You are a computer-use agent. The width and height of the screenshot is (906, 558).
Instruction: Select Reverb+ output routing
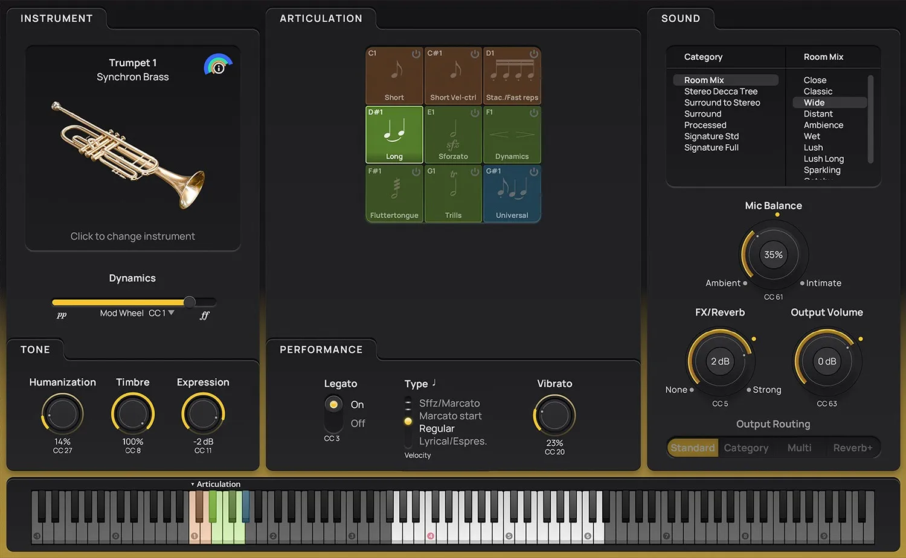[x=853, y=448]
